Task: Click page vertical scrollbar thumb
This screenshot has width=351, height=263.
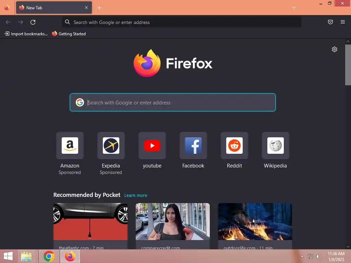Action: [348, 65]
